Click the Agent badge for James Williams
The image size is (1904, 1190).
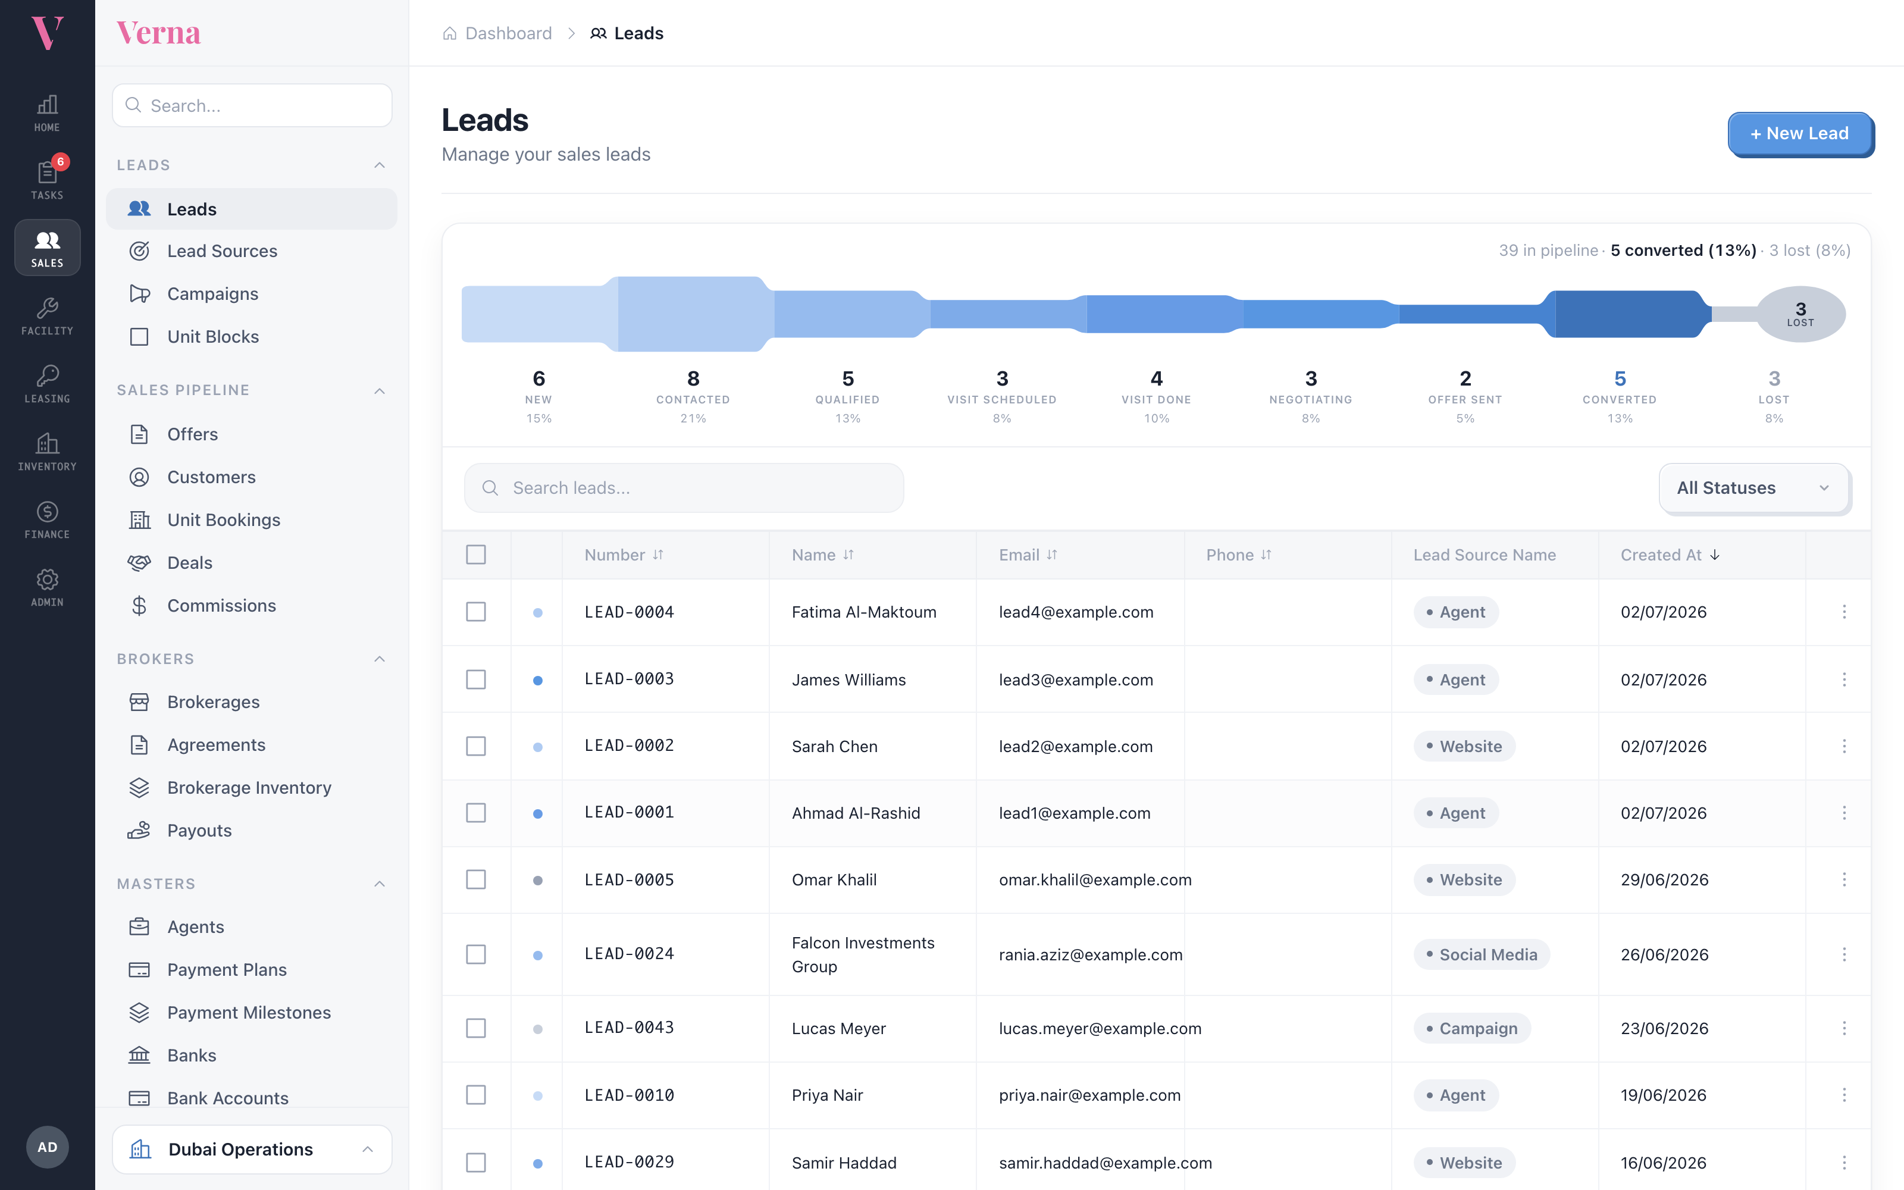pos(1455,679)
